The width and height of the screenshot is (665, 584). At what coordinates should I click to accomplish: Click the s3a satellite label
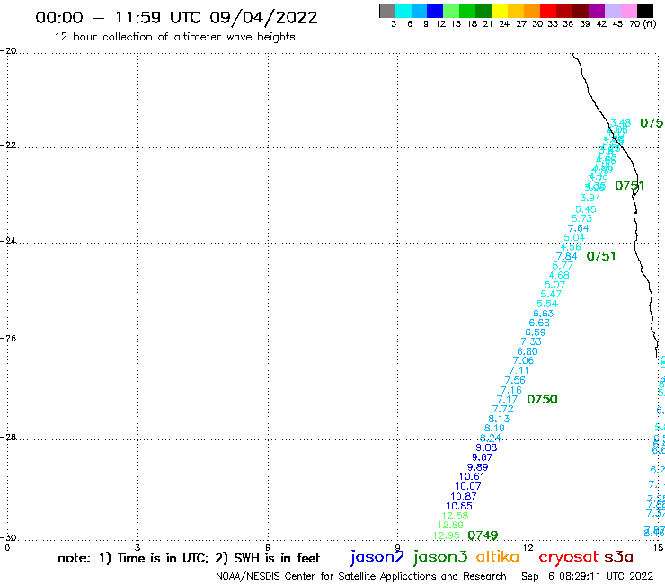tap(619, 557)
